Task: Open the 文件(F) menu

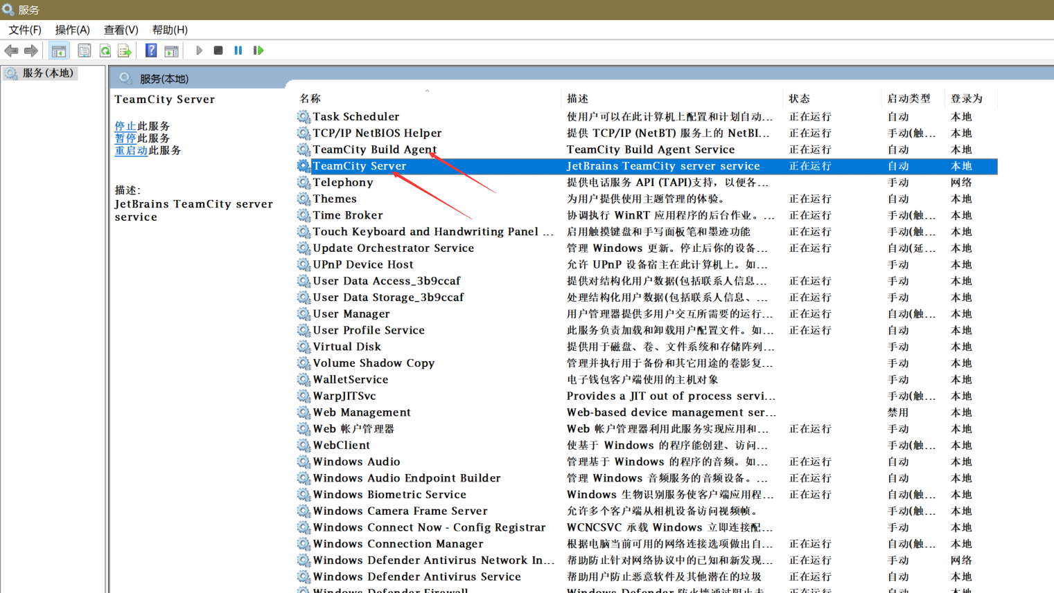Action: coord(25,30)
